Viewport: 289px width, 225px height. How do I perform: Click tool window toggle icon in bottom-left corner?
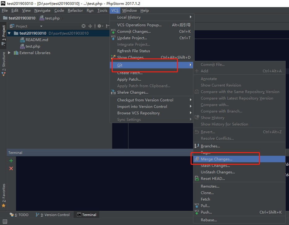point(5,222)
